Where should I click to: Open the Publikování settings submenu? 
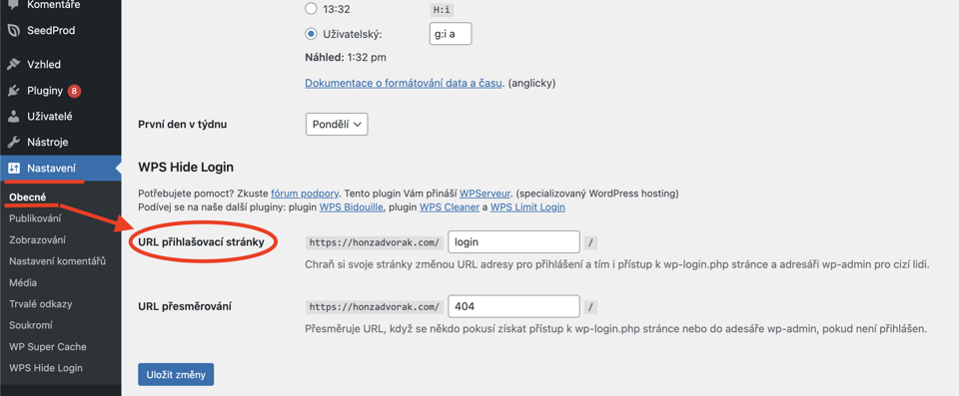35,218
